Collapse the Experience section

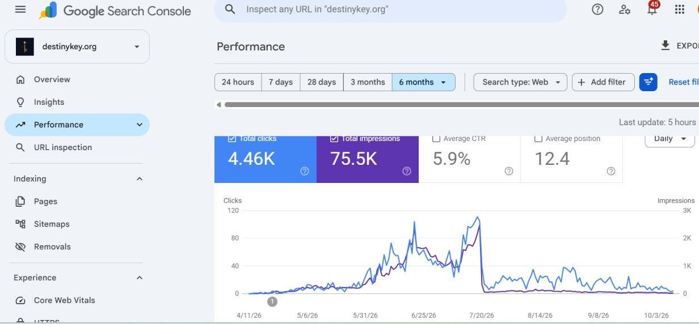[x=140, y=278]
